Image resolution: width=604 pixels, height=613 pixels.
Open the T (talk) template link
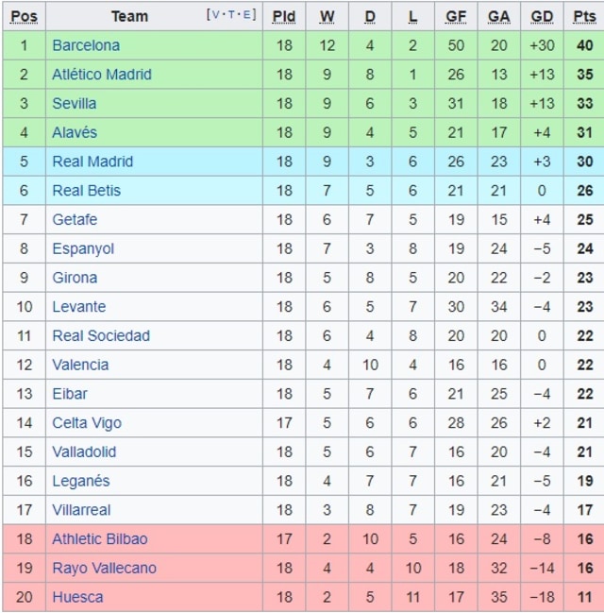click(233, 15)
